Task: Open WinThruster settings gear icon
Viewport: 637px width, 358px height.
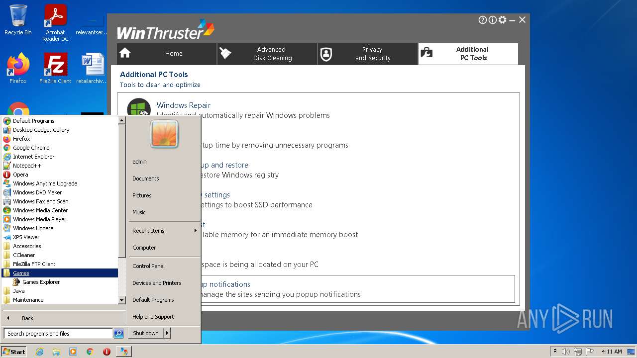Action: 503,20
